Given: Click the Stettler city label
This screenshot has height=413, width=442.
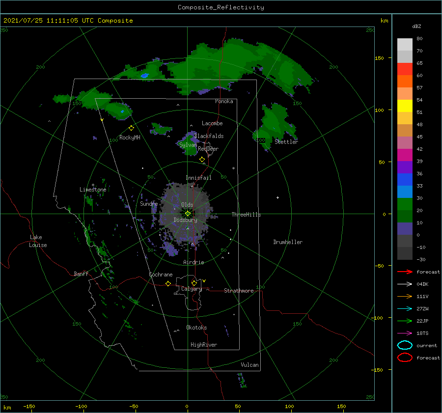Looking at the screenshot, I should (286, 142).
